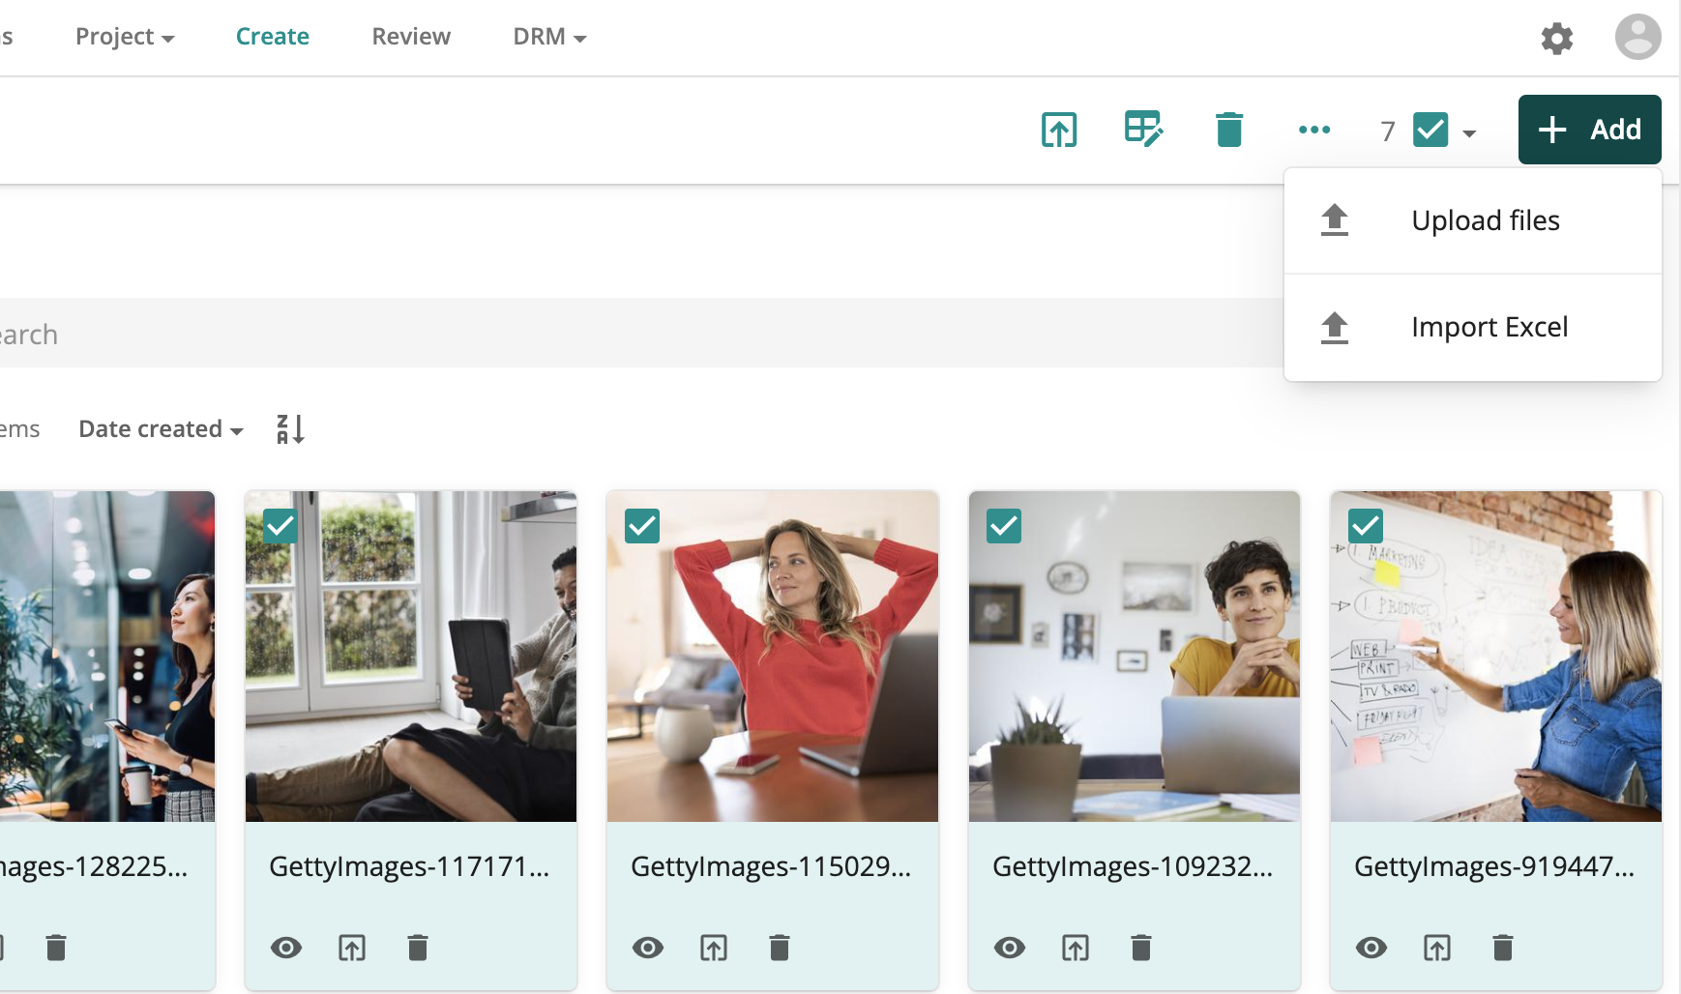Image resolution: width=1681 pixels, height=994 pixels.
Task: Preview GettyImages-109232 with its eye icon
Action: [1010, 948]
